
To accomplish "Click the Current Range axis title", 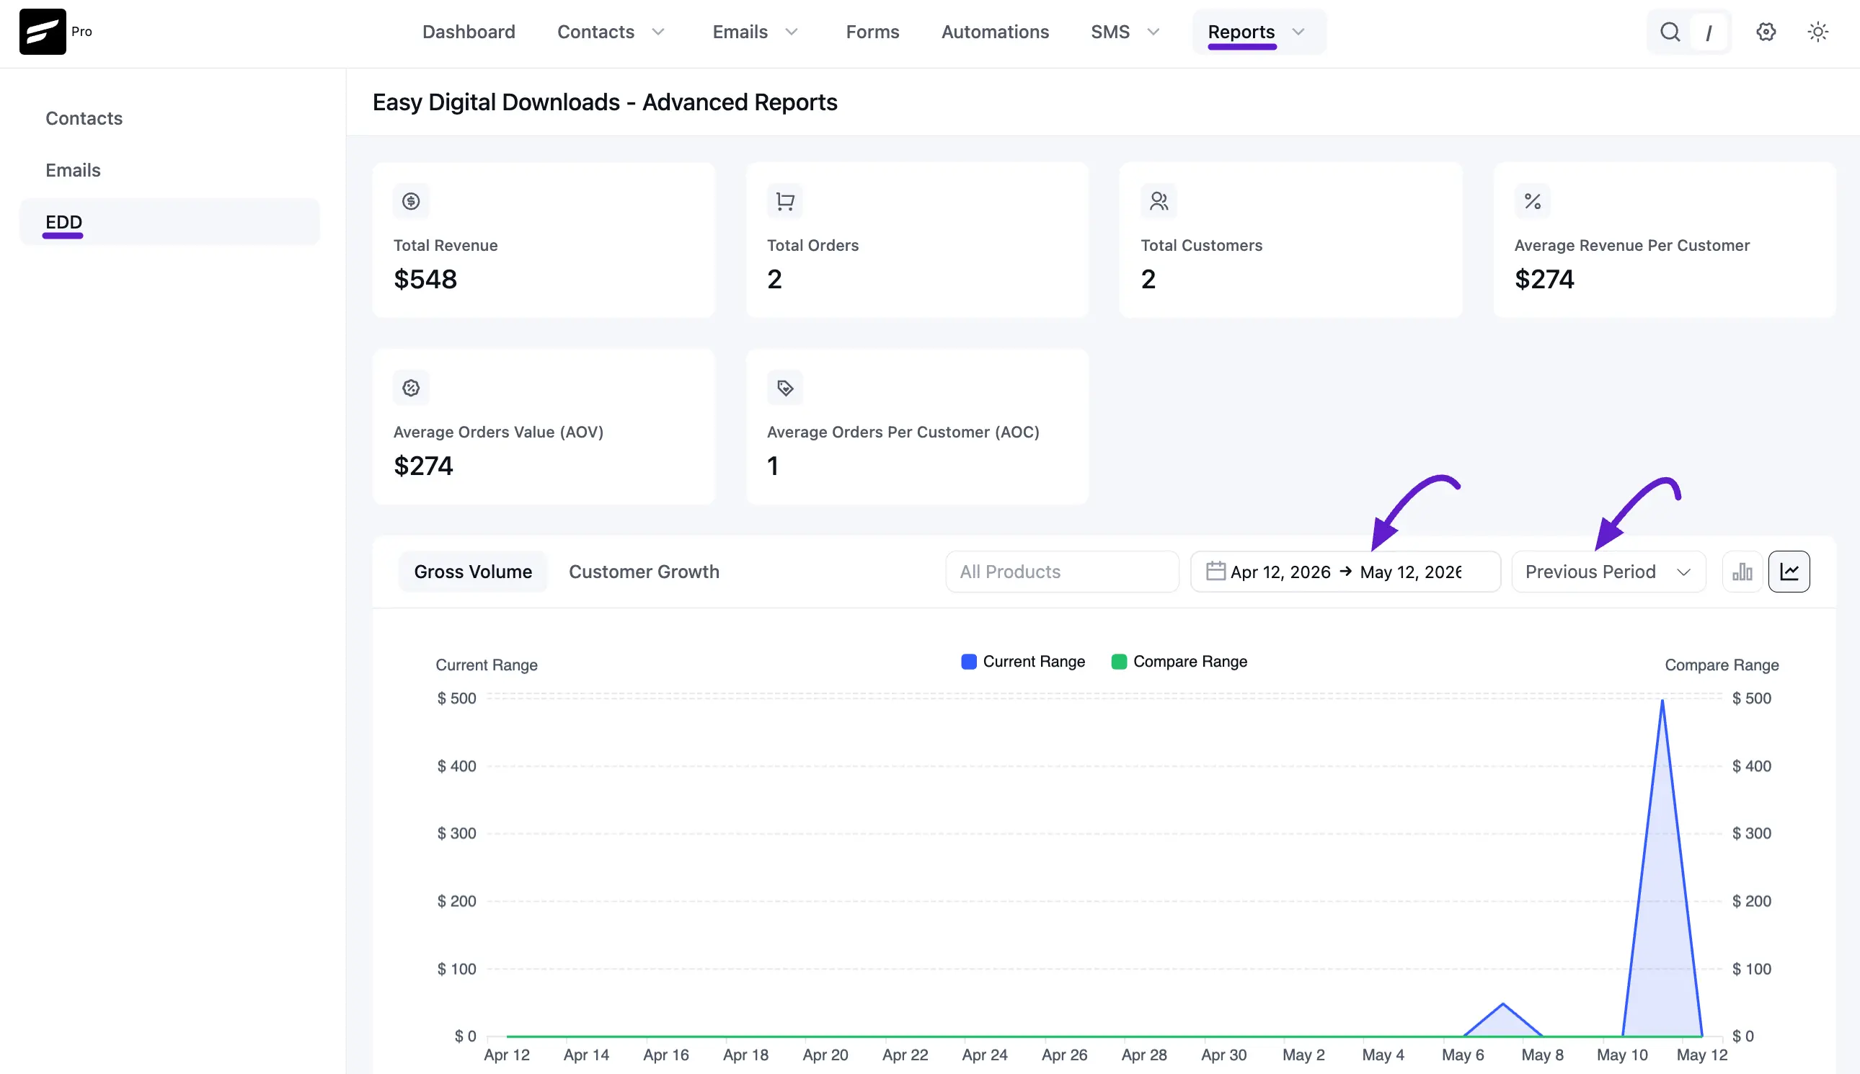I will click(486, 665).
